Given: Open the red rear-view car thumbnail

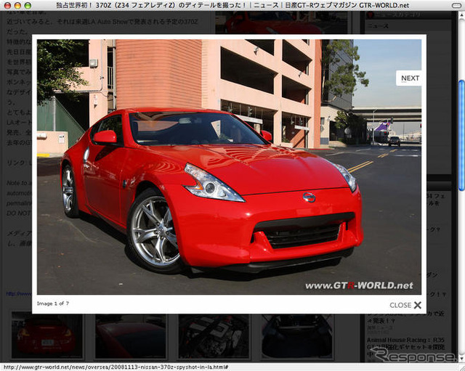Looking at the screenshot, I should point(46,335).
